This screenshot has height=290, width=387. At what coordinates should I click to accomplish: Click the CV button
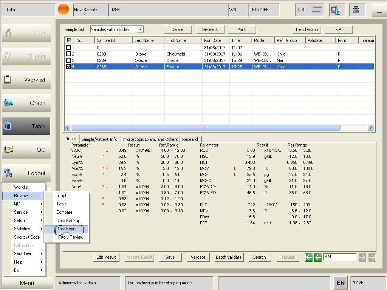pos(339,29)
